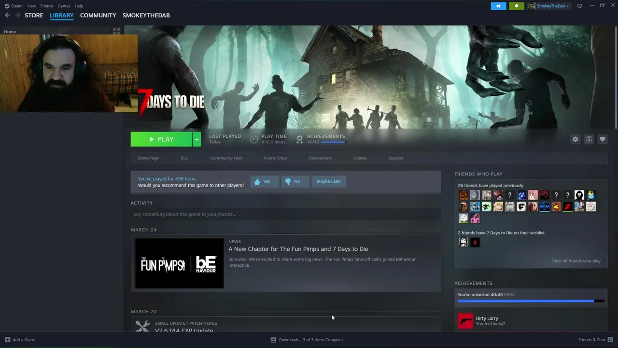Open the green notifications bell
Viewport: 618px width, 348px height.
[x=516, y=6]
